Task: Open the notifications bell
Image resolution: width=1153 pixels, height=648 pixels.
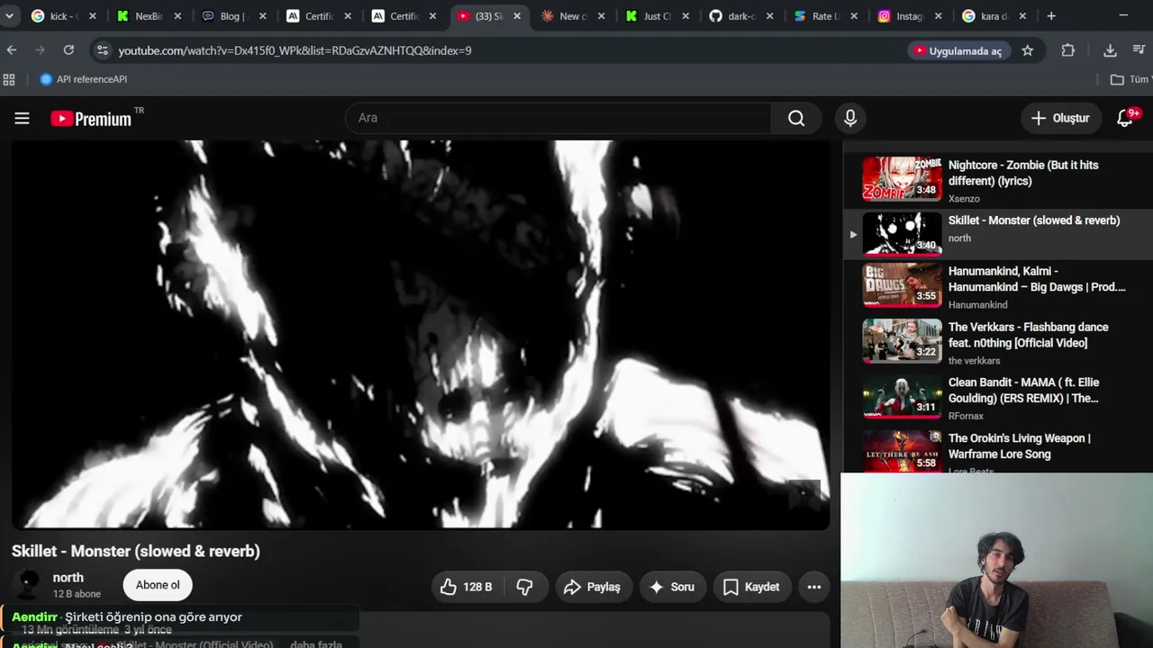Action: pos(1125,118)
